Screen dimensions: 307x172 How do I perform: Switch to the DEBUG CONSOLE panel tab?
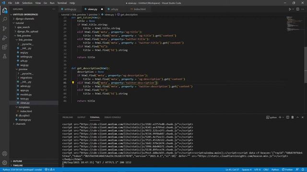[112, 118]
